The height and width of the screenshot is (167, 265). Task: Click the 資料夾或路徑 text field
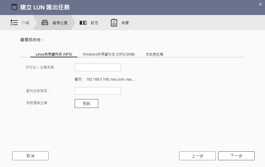98,91
